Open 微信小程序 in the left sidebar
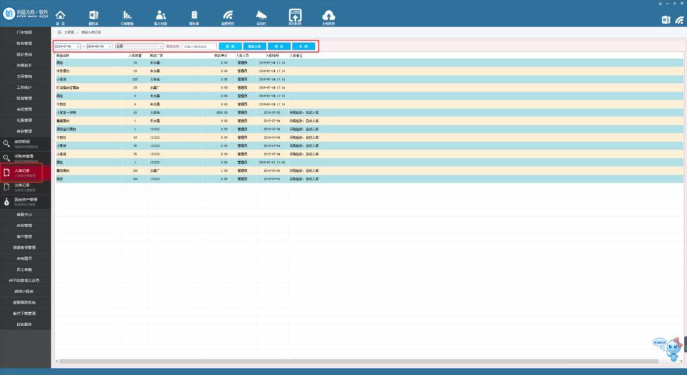Image resolution: width=687 pixels, height=375 pixels. pyautogui.click(x=25, y=291)
